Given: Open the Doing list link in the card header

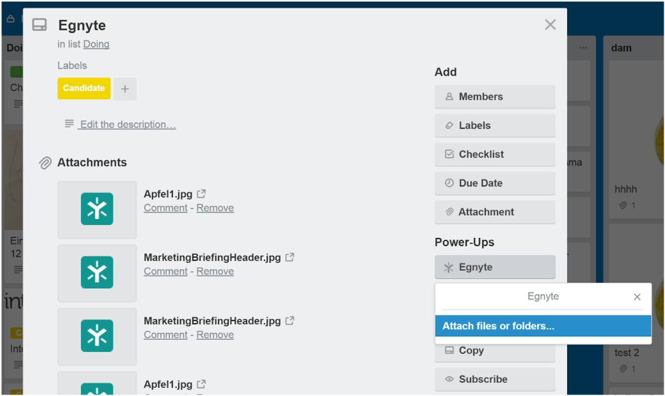Looking at the screenshot, I should pos(96,44).
